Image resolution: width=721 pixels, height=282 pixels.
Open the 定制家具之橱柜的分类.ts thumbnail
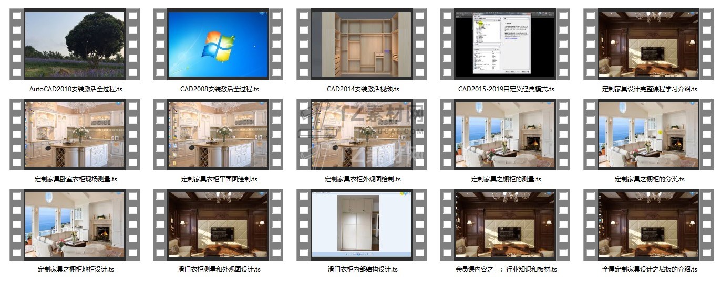(x=648, y=135)
